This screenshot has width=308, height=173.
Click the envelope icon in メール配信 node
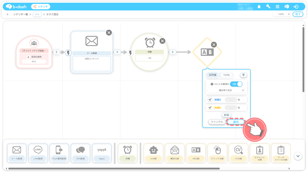(92, 41)
